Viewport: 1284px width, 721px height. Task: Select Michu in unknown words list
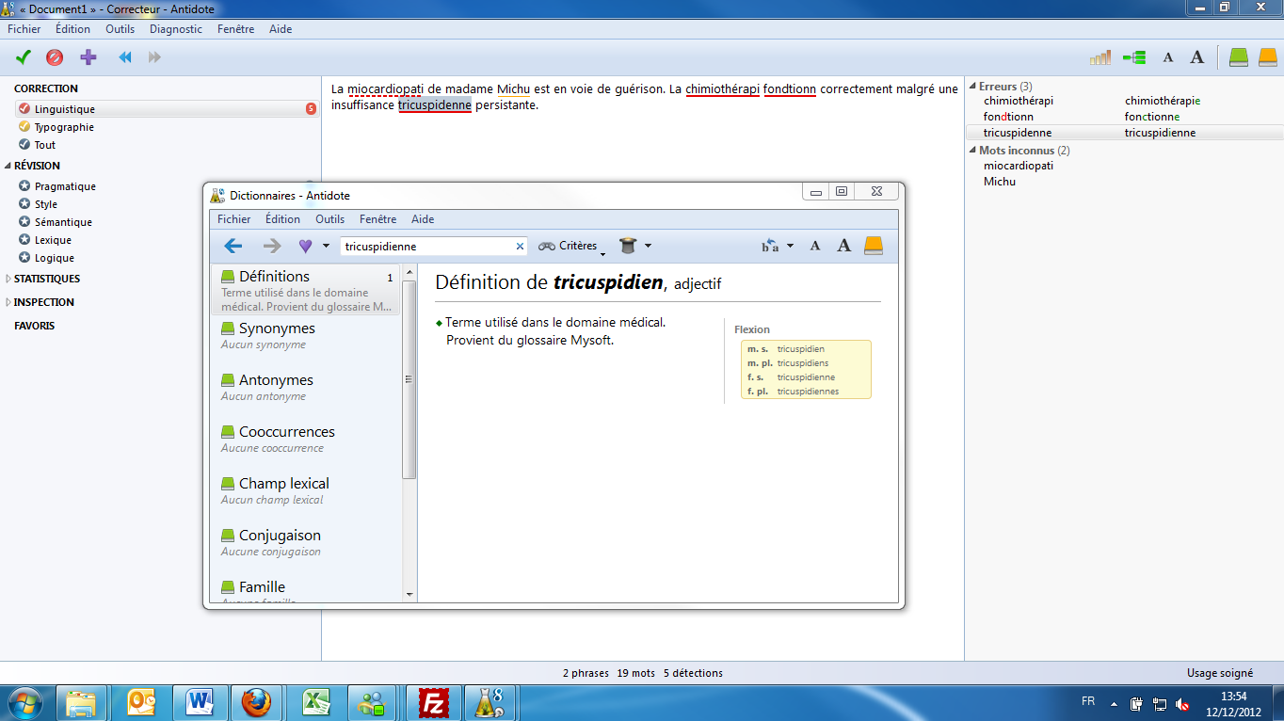[1000, 182]
